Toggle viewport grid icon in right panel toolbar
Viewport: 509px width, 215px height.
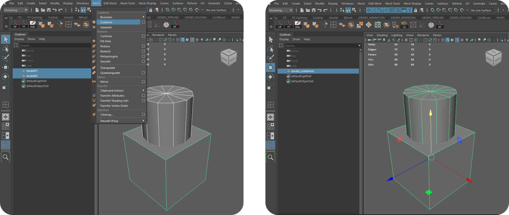point(406,40)
